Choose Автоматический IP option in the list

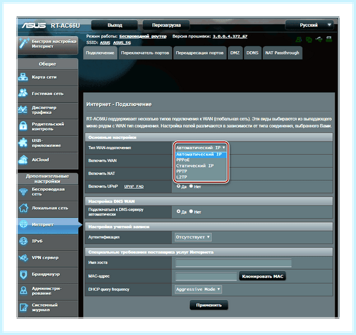pos(201,154)
